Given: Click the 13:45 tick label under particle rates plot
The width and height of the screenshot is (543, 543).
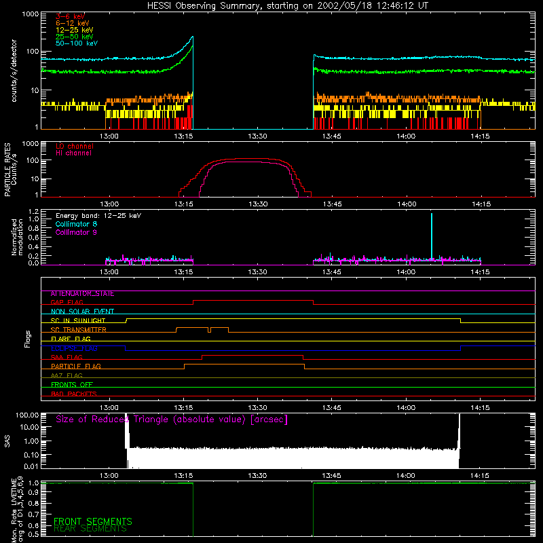Looking at the screenshot, I should [332, 204].
